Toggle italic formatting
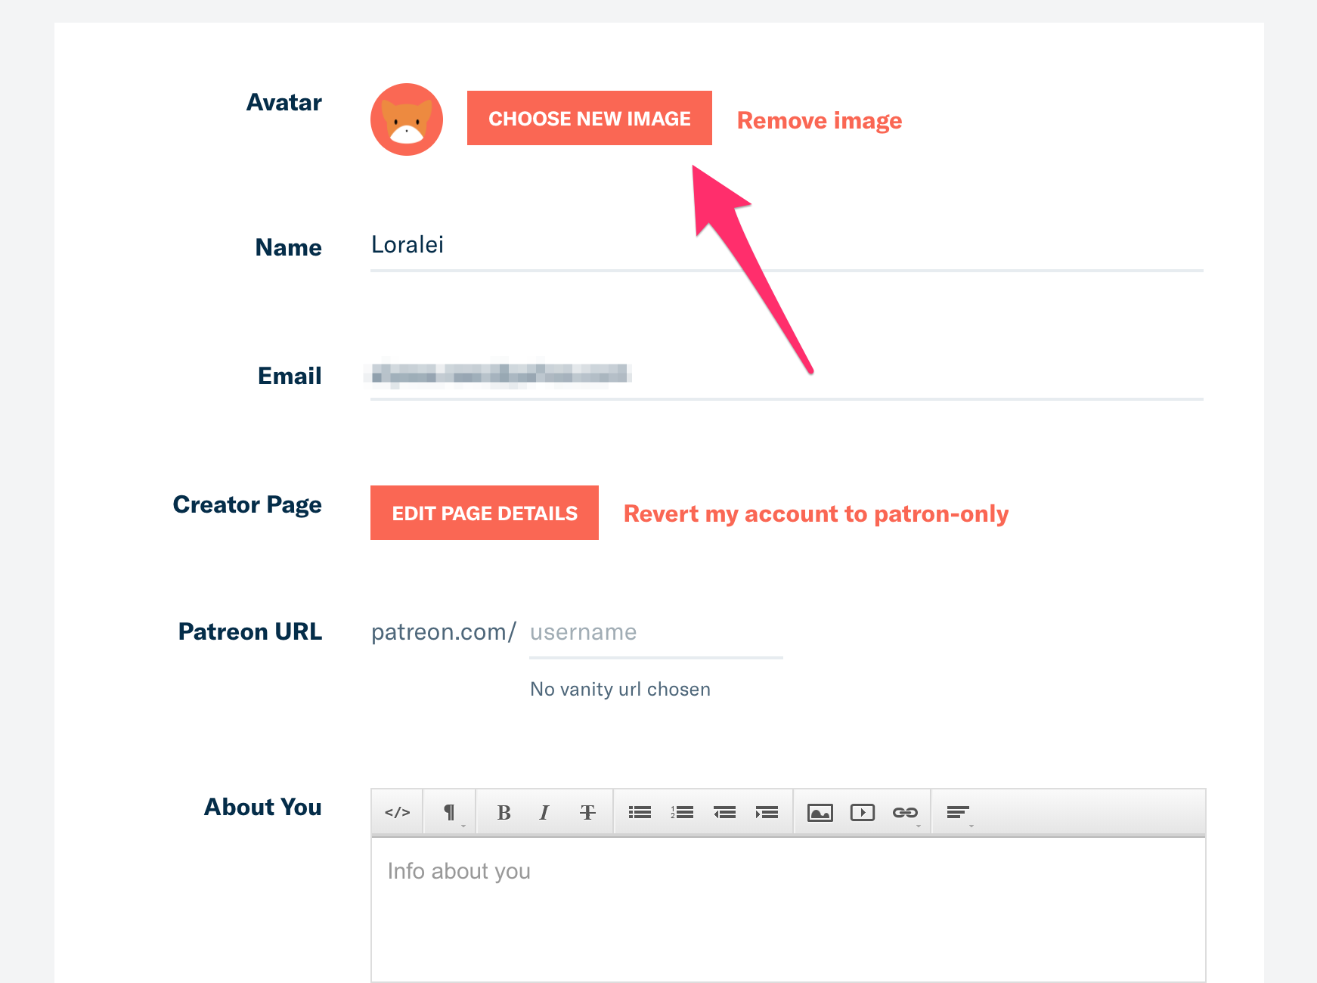Viewport: 1317px width, 983px height. click(544, 813)
